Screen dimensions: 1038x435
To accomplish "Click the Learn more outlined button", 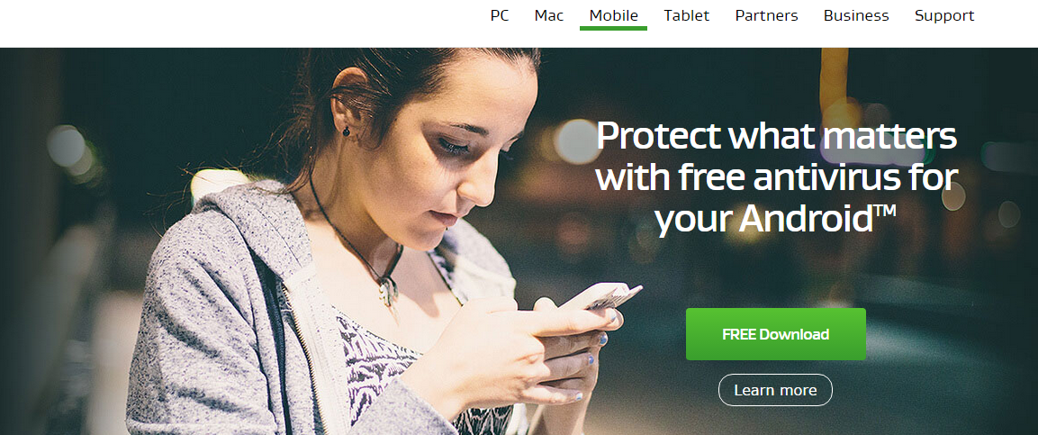I will click(775, 390).
